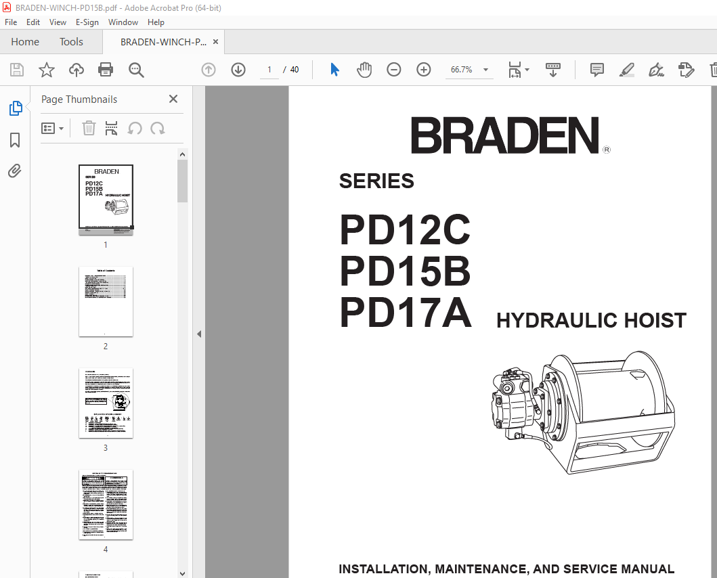Go to previous page arrow
The image size is (717, 578).
pos(209,70)
